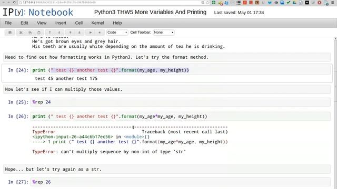Insert a cell above using toolbar icon
Screen dimensions: 337x189
(70, 33)
